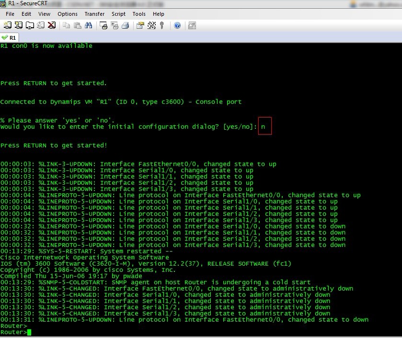This screenshot has height=338, width=402.
Task: Open the File menu
Action: (x=10, y=14)
